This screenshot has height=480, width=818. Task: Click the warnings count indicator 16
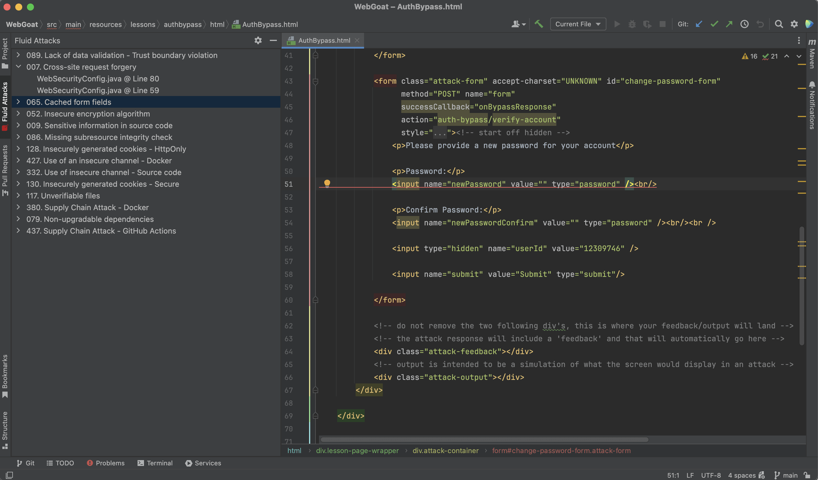(x=749, y=56)
